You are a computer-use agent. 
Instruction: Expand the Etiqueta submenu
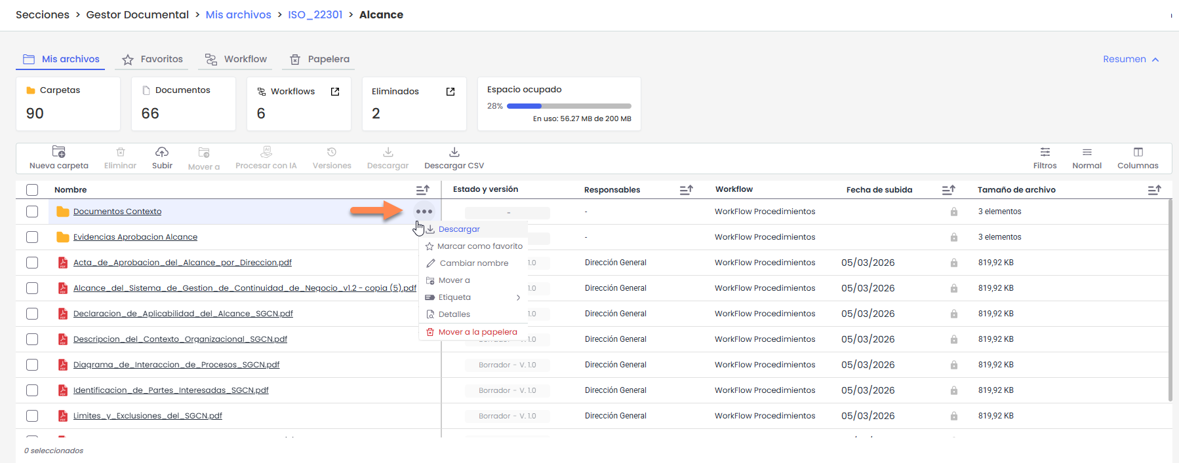click(x=518, y=297)
